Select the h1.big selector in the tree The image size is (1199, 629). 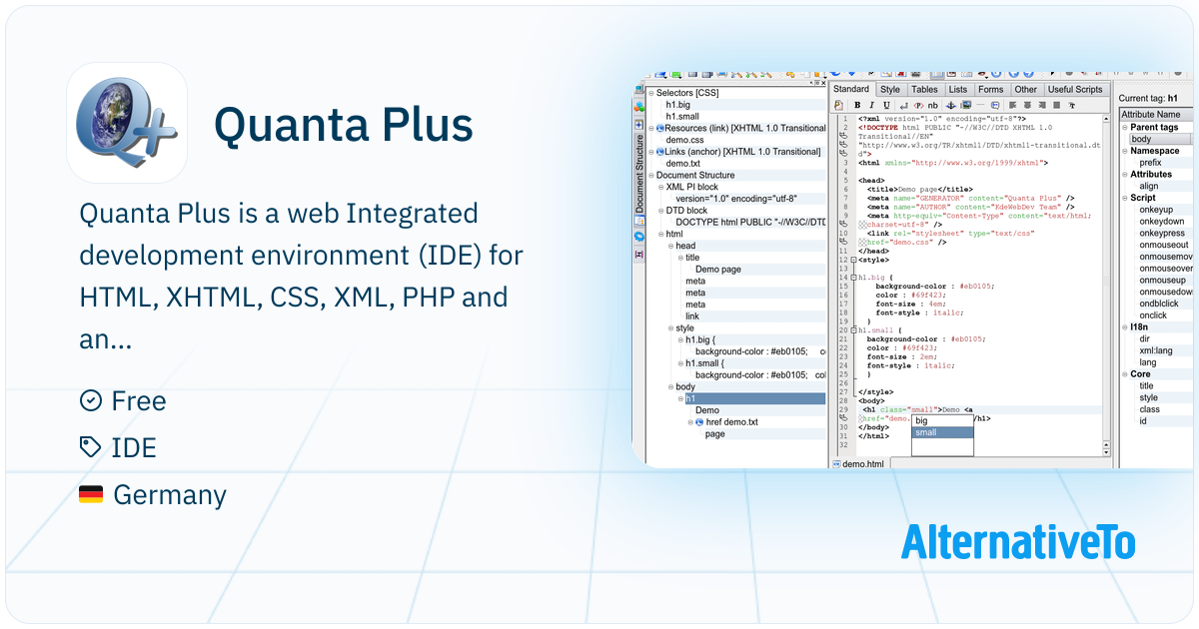point(677,105)
